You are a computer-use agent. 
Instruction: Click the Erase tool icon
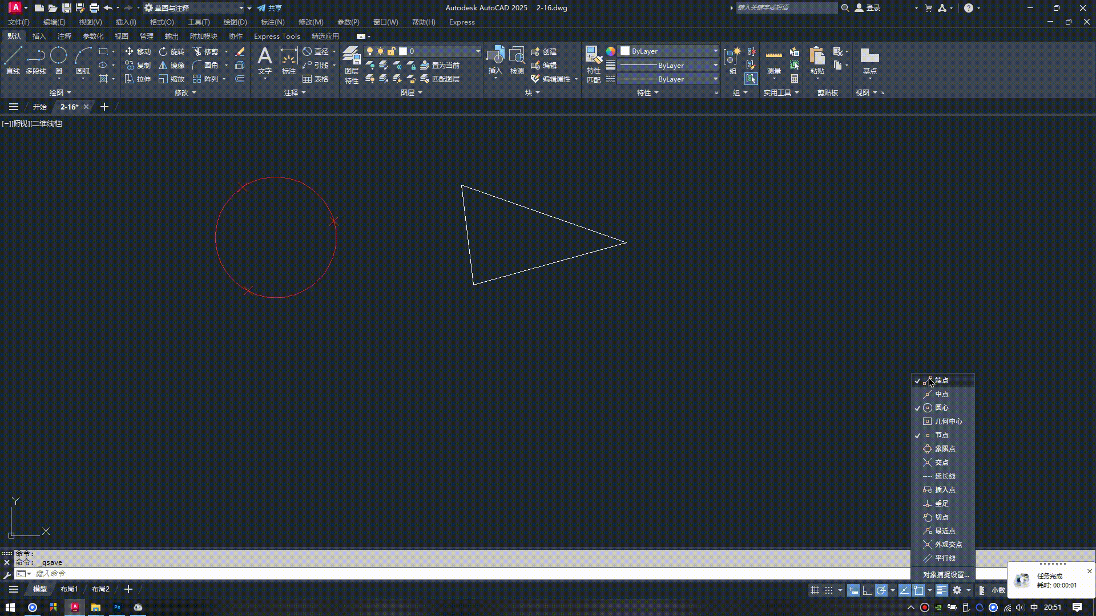tap(240, 51)
